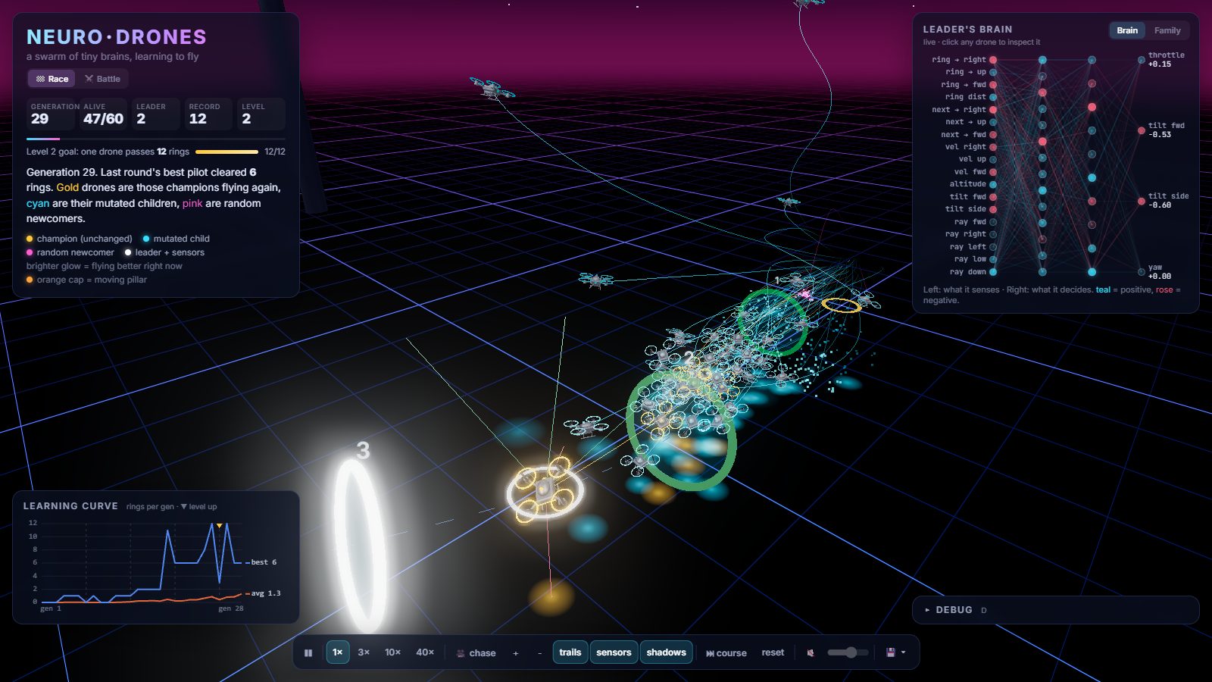Toggle mute speaker icon

coord(811,652)
